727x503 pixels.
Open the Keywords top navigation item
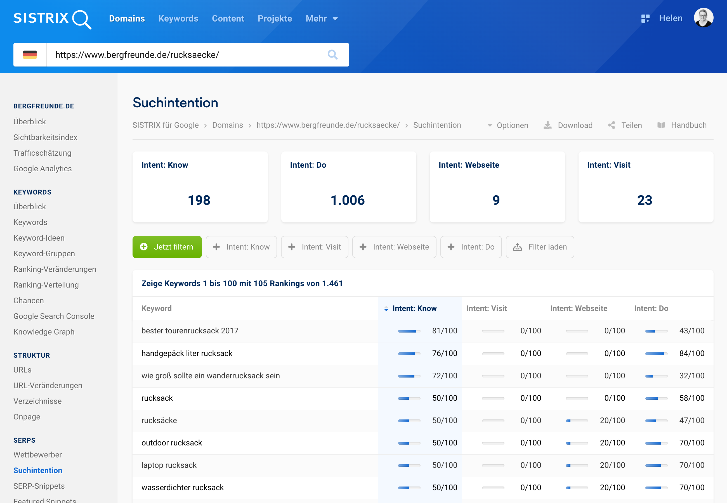[178, 19]
